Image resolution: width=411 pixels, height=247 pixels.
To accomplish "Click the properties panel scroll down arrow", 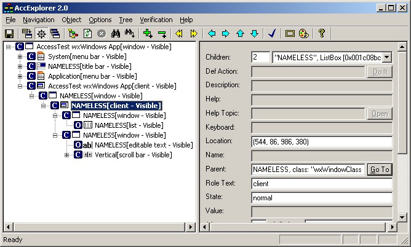I will coord(401,218).
